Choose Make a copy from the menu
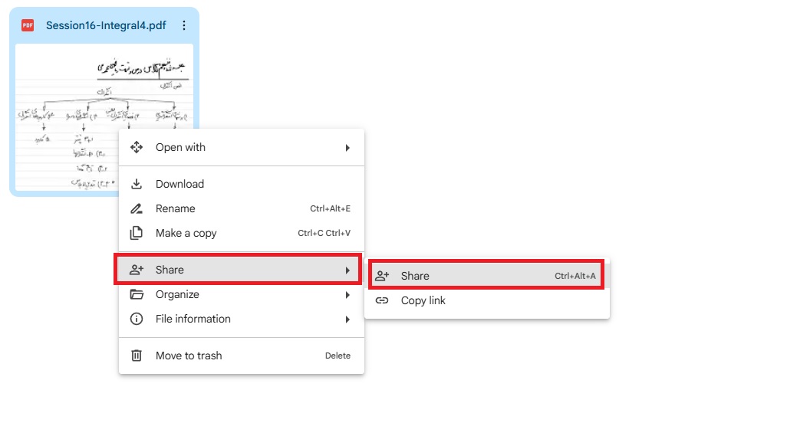Screen dimensions: 810x426 186,233
